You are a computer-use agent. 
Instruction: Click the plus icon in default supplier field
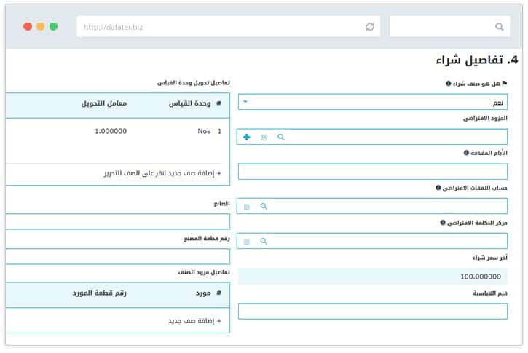tap(246, 137)
